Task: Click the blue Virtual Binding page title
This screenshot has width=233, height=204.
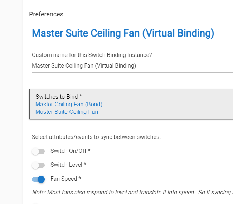Action: [123, 33]
